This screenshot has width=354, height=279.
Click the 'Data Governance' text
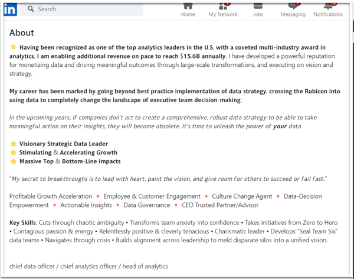[x=147, y=205]
